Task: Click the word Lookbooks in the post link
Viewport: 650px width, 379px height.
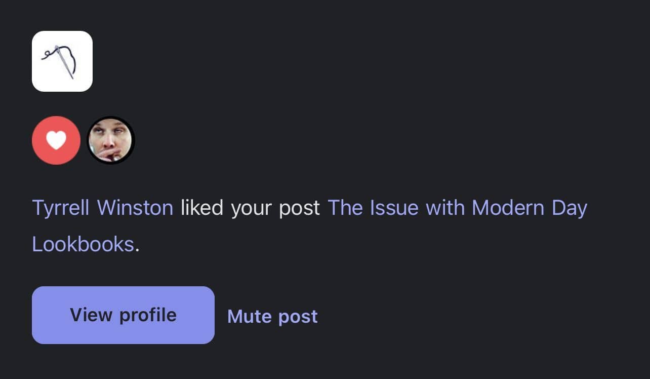Action: (83, 244)
